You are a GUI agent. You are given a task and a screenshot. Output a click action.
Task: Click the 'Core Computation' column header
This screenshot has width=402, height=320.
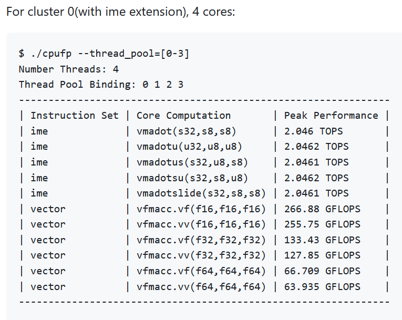(183, 115)
